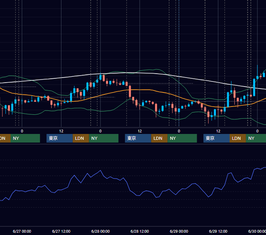Screen dimensions: 266x235
Task: Click the 東京 session block on 6/27
Action: click(59, 138)
